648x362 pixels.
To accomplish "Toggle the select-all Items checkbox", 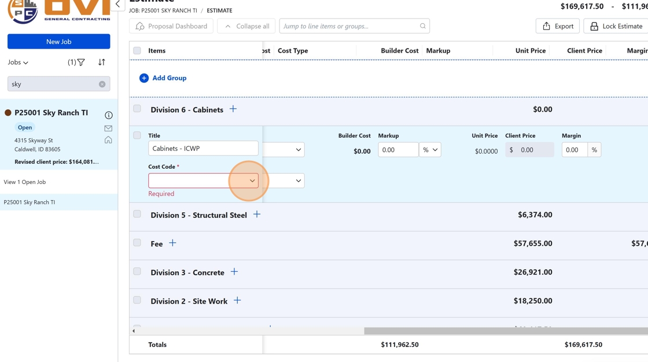I will tap(137, 51).
